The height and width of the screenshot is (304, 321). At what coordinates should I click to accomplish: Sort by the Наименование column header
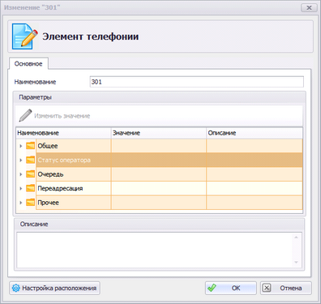coord(63,133)
